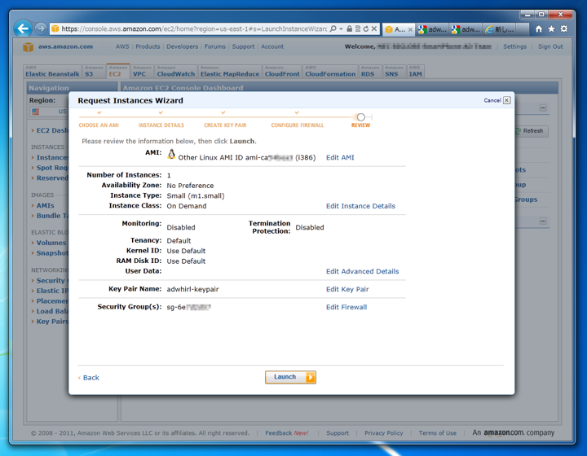
Task: Open the Region dropdown selector
Action: pos(49,112)
